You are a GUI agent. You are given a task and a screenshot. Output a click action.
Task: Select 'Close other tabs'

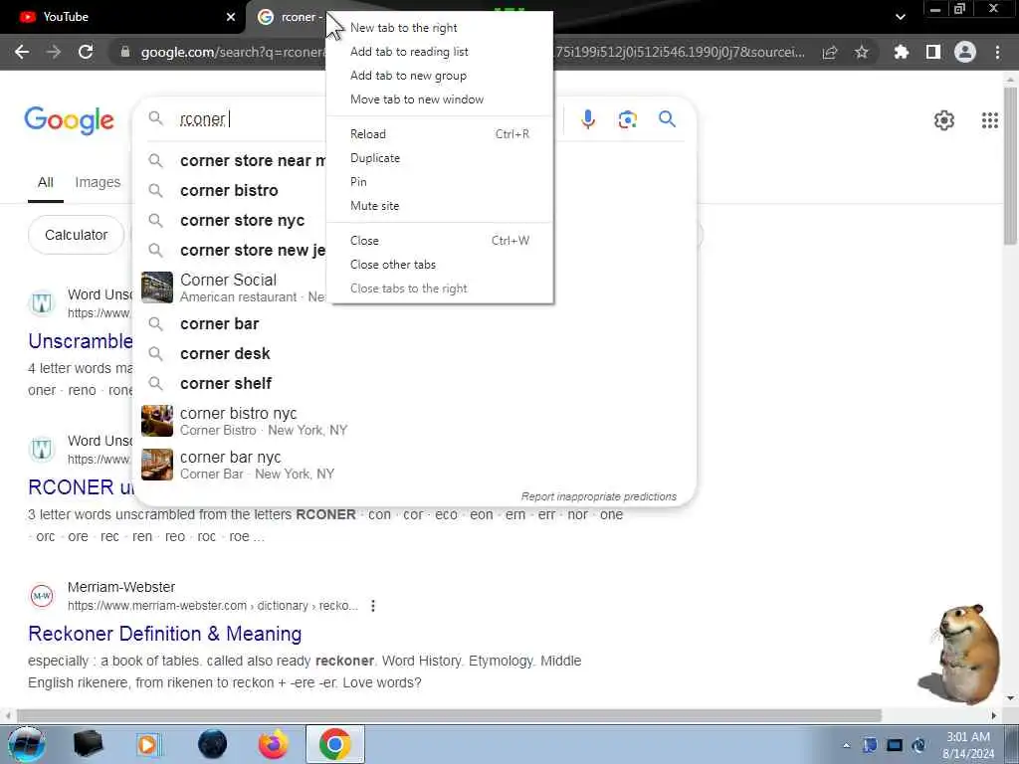(439, 265)
